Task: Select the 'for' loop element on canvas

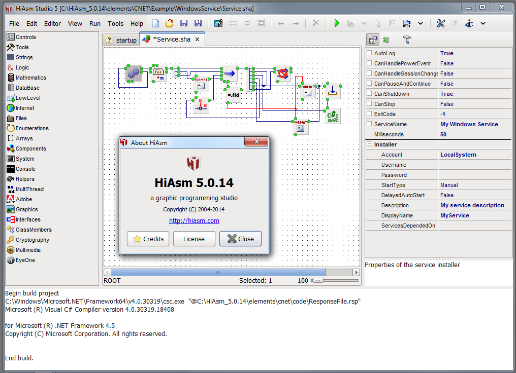Action: coord(159,74)
